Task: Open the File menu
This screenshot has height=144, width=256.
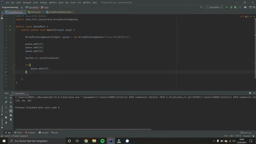Action: 7,2
